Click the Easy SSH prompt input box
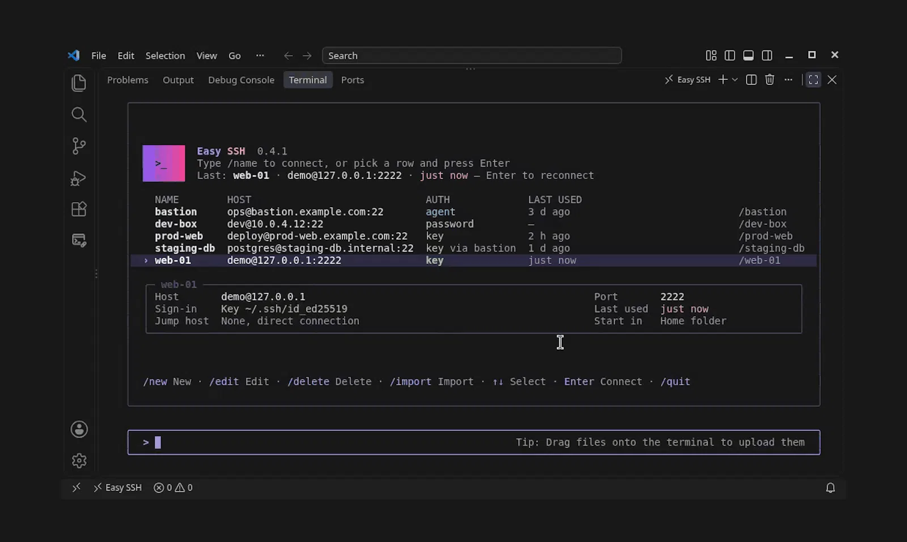 [473, 442]
